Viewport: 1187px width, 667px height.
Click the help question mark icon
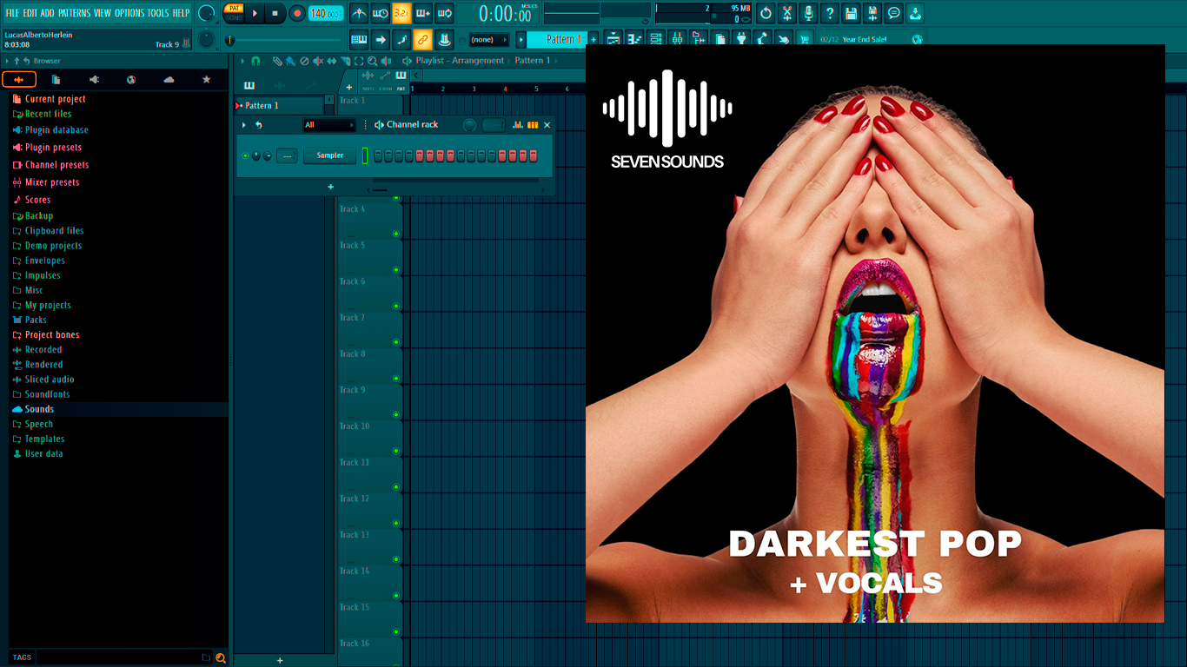[x=830, y=13]
